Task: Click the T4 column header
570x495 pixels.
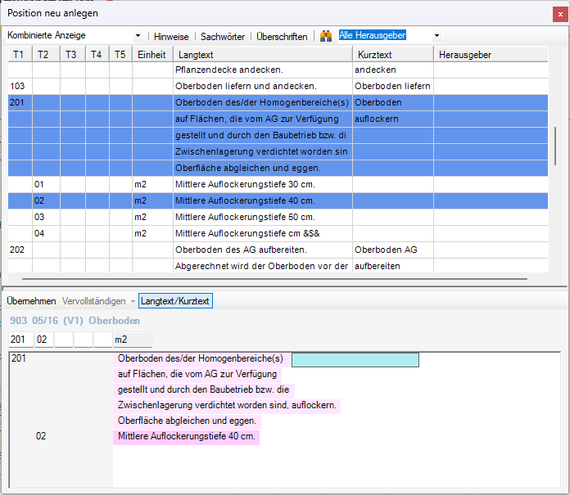Action: [x=97, y=55]
